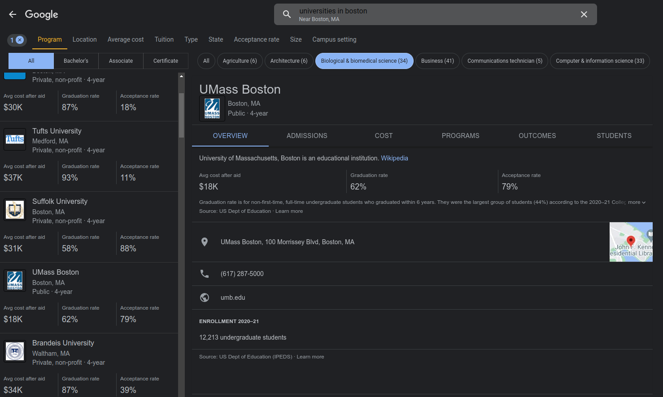Screen dimensions: 663x397
Task: Open the Size filter
Action: 296,39
